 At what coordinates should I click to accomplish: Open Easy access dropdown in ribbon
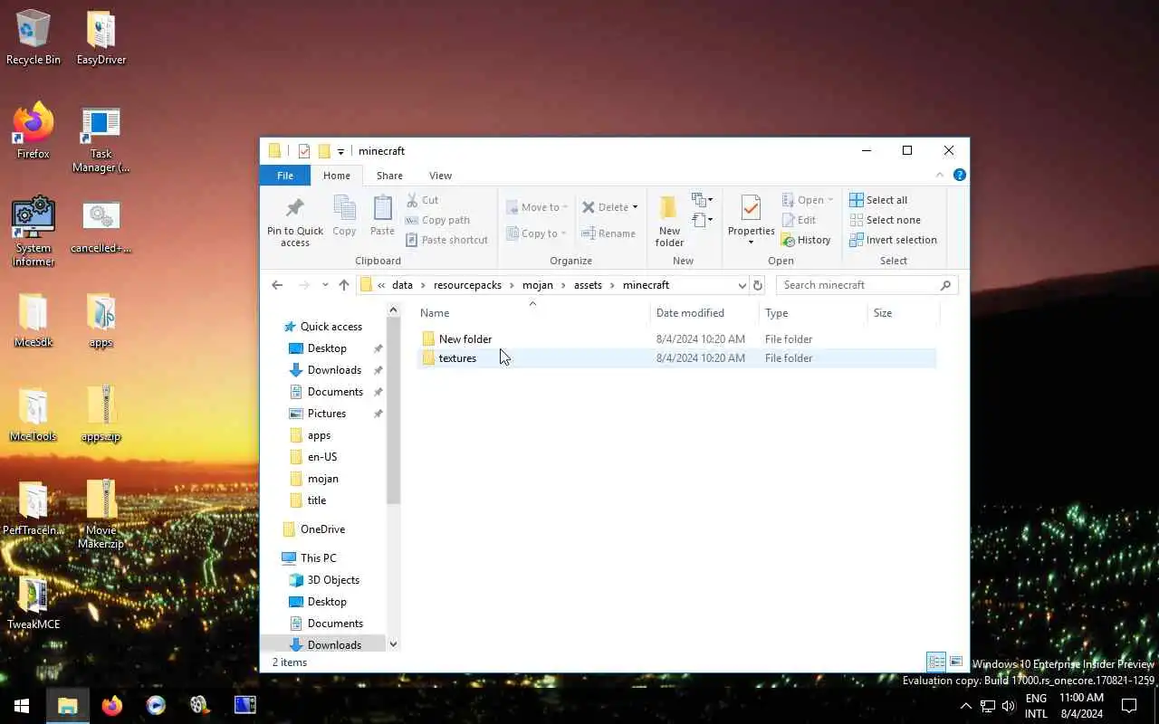[x=702, y=220]
